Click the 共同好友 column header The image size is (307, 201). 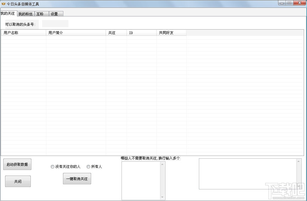pyautogui.click(x=171, y=33)
